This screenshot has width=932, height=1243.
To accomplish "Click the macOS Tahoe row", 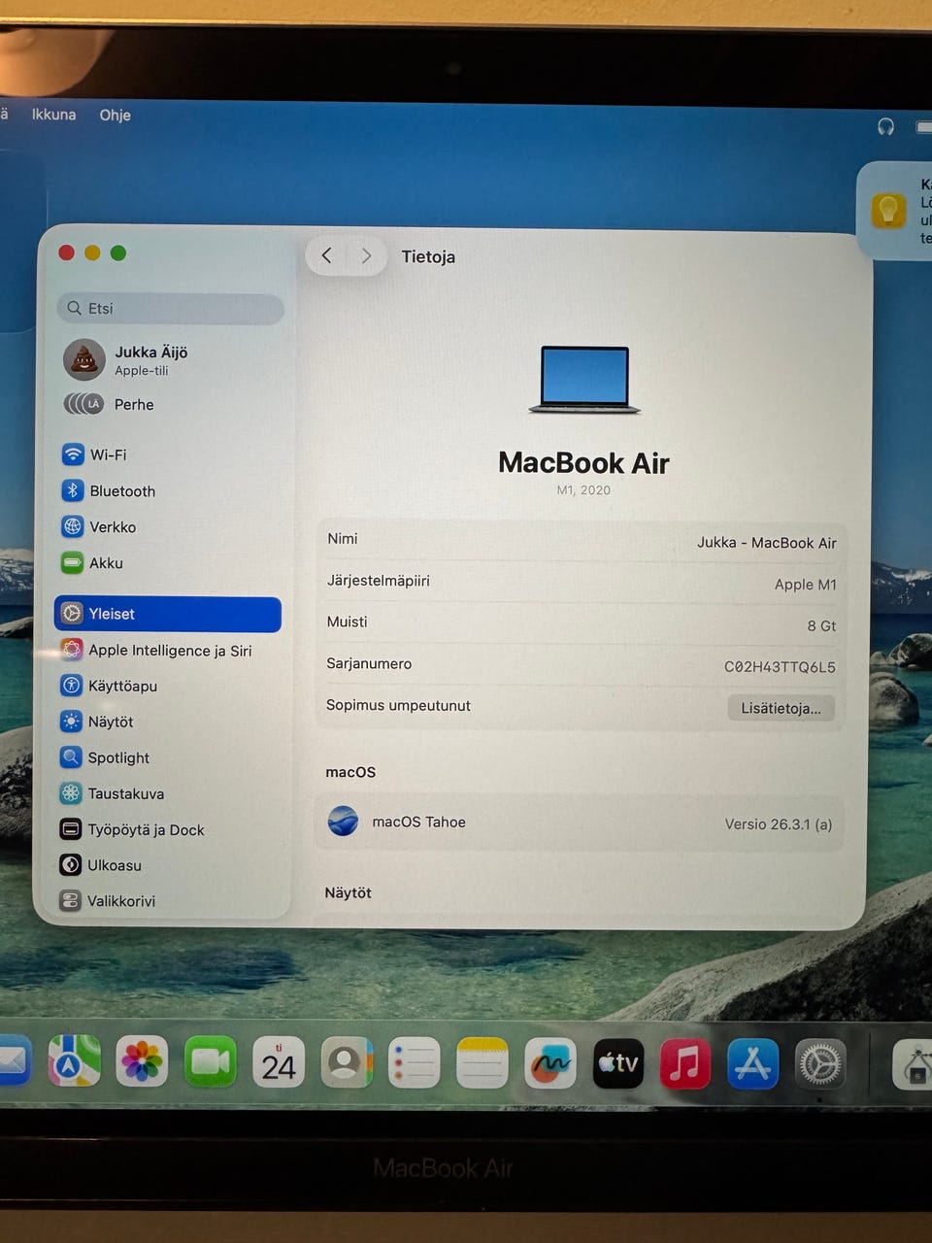I will [580, 823].
